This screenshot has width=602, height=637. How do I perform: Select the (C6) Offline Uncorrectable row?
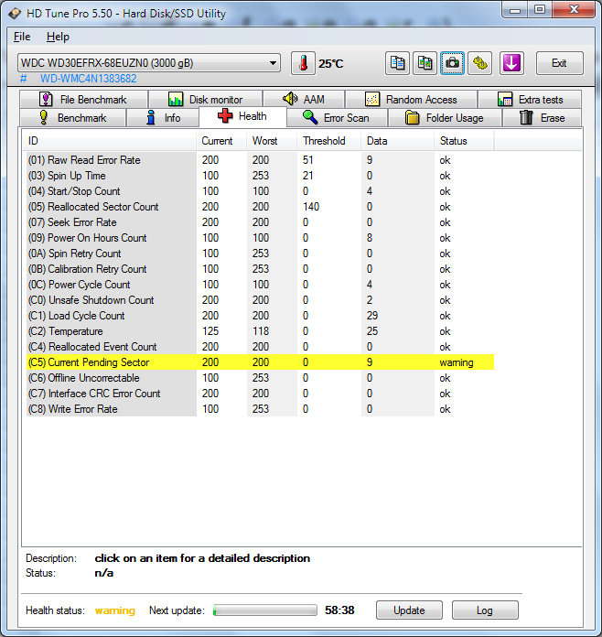pos(261,378)
